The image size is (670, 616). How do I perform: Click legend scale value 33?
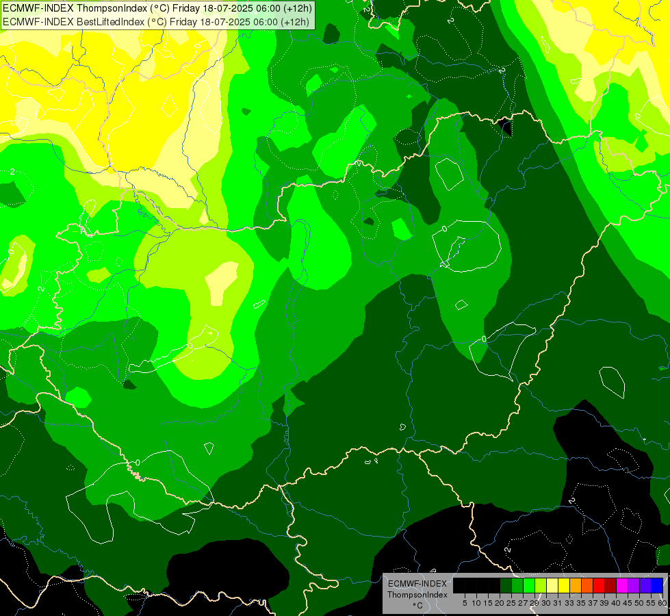569,603
